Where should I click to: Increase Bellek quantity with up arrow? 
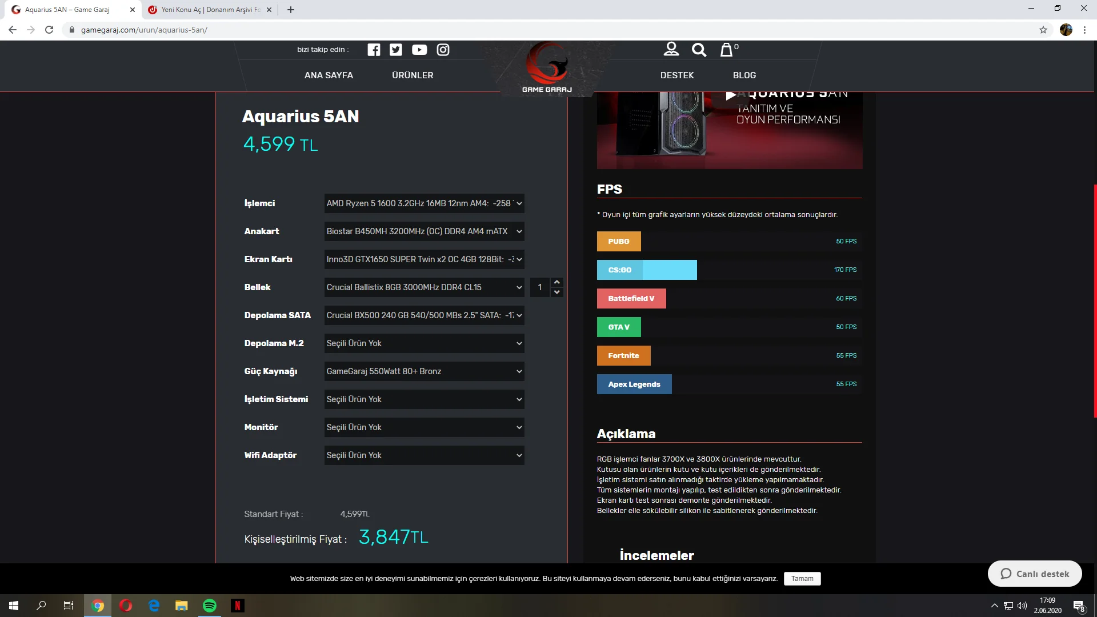click(556, 282)
